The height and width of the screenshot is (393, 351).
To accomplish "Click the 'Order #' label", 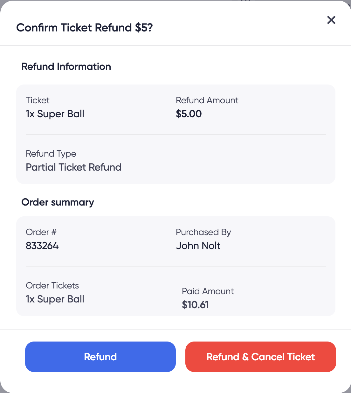I will (x=41, y=232).
